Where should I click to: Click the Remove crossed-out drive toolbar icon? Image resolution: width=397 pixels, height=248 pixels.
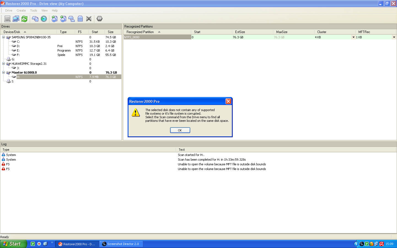tap(89, 19)
